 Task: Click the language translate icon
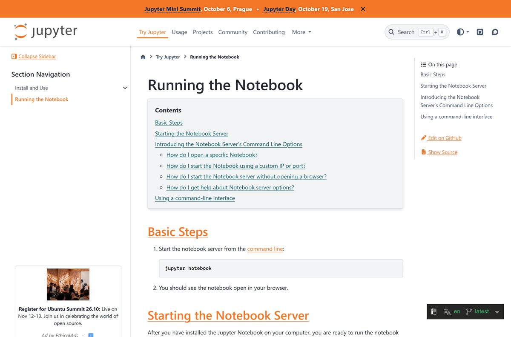(447, 311)
